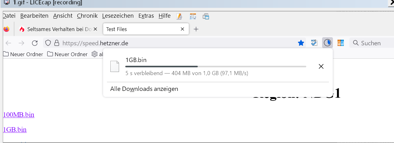Click Alle Downloads anzeigen
This screenshot has width=394, height=143.
(x=144, y=89)
